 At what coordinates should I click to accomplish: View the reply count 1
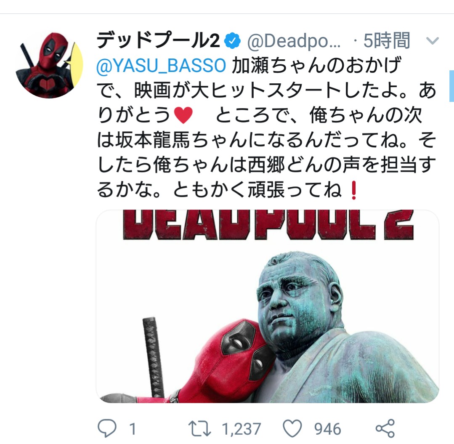coord(133,429)
